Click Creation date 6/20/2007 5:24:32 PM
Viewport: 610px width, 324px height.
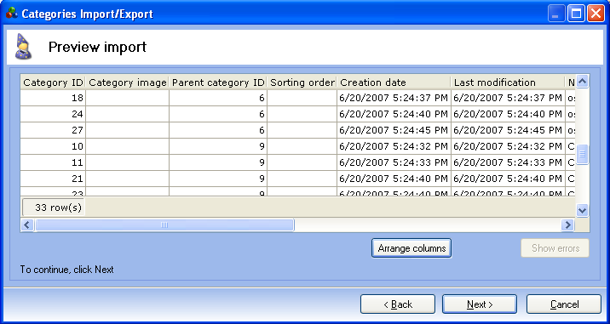394,147
